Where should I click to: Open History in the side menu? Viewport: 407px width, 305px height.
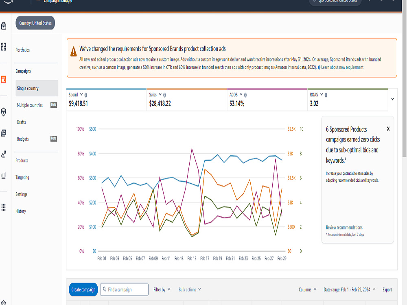pos(21,211)
